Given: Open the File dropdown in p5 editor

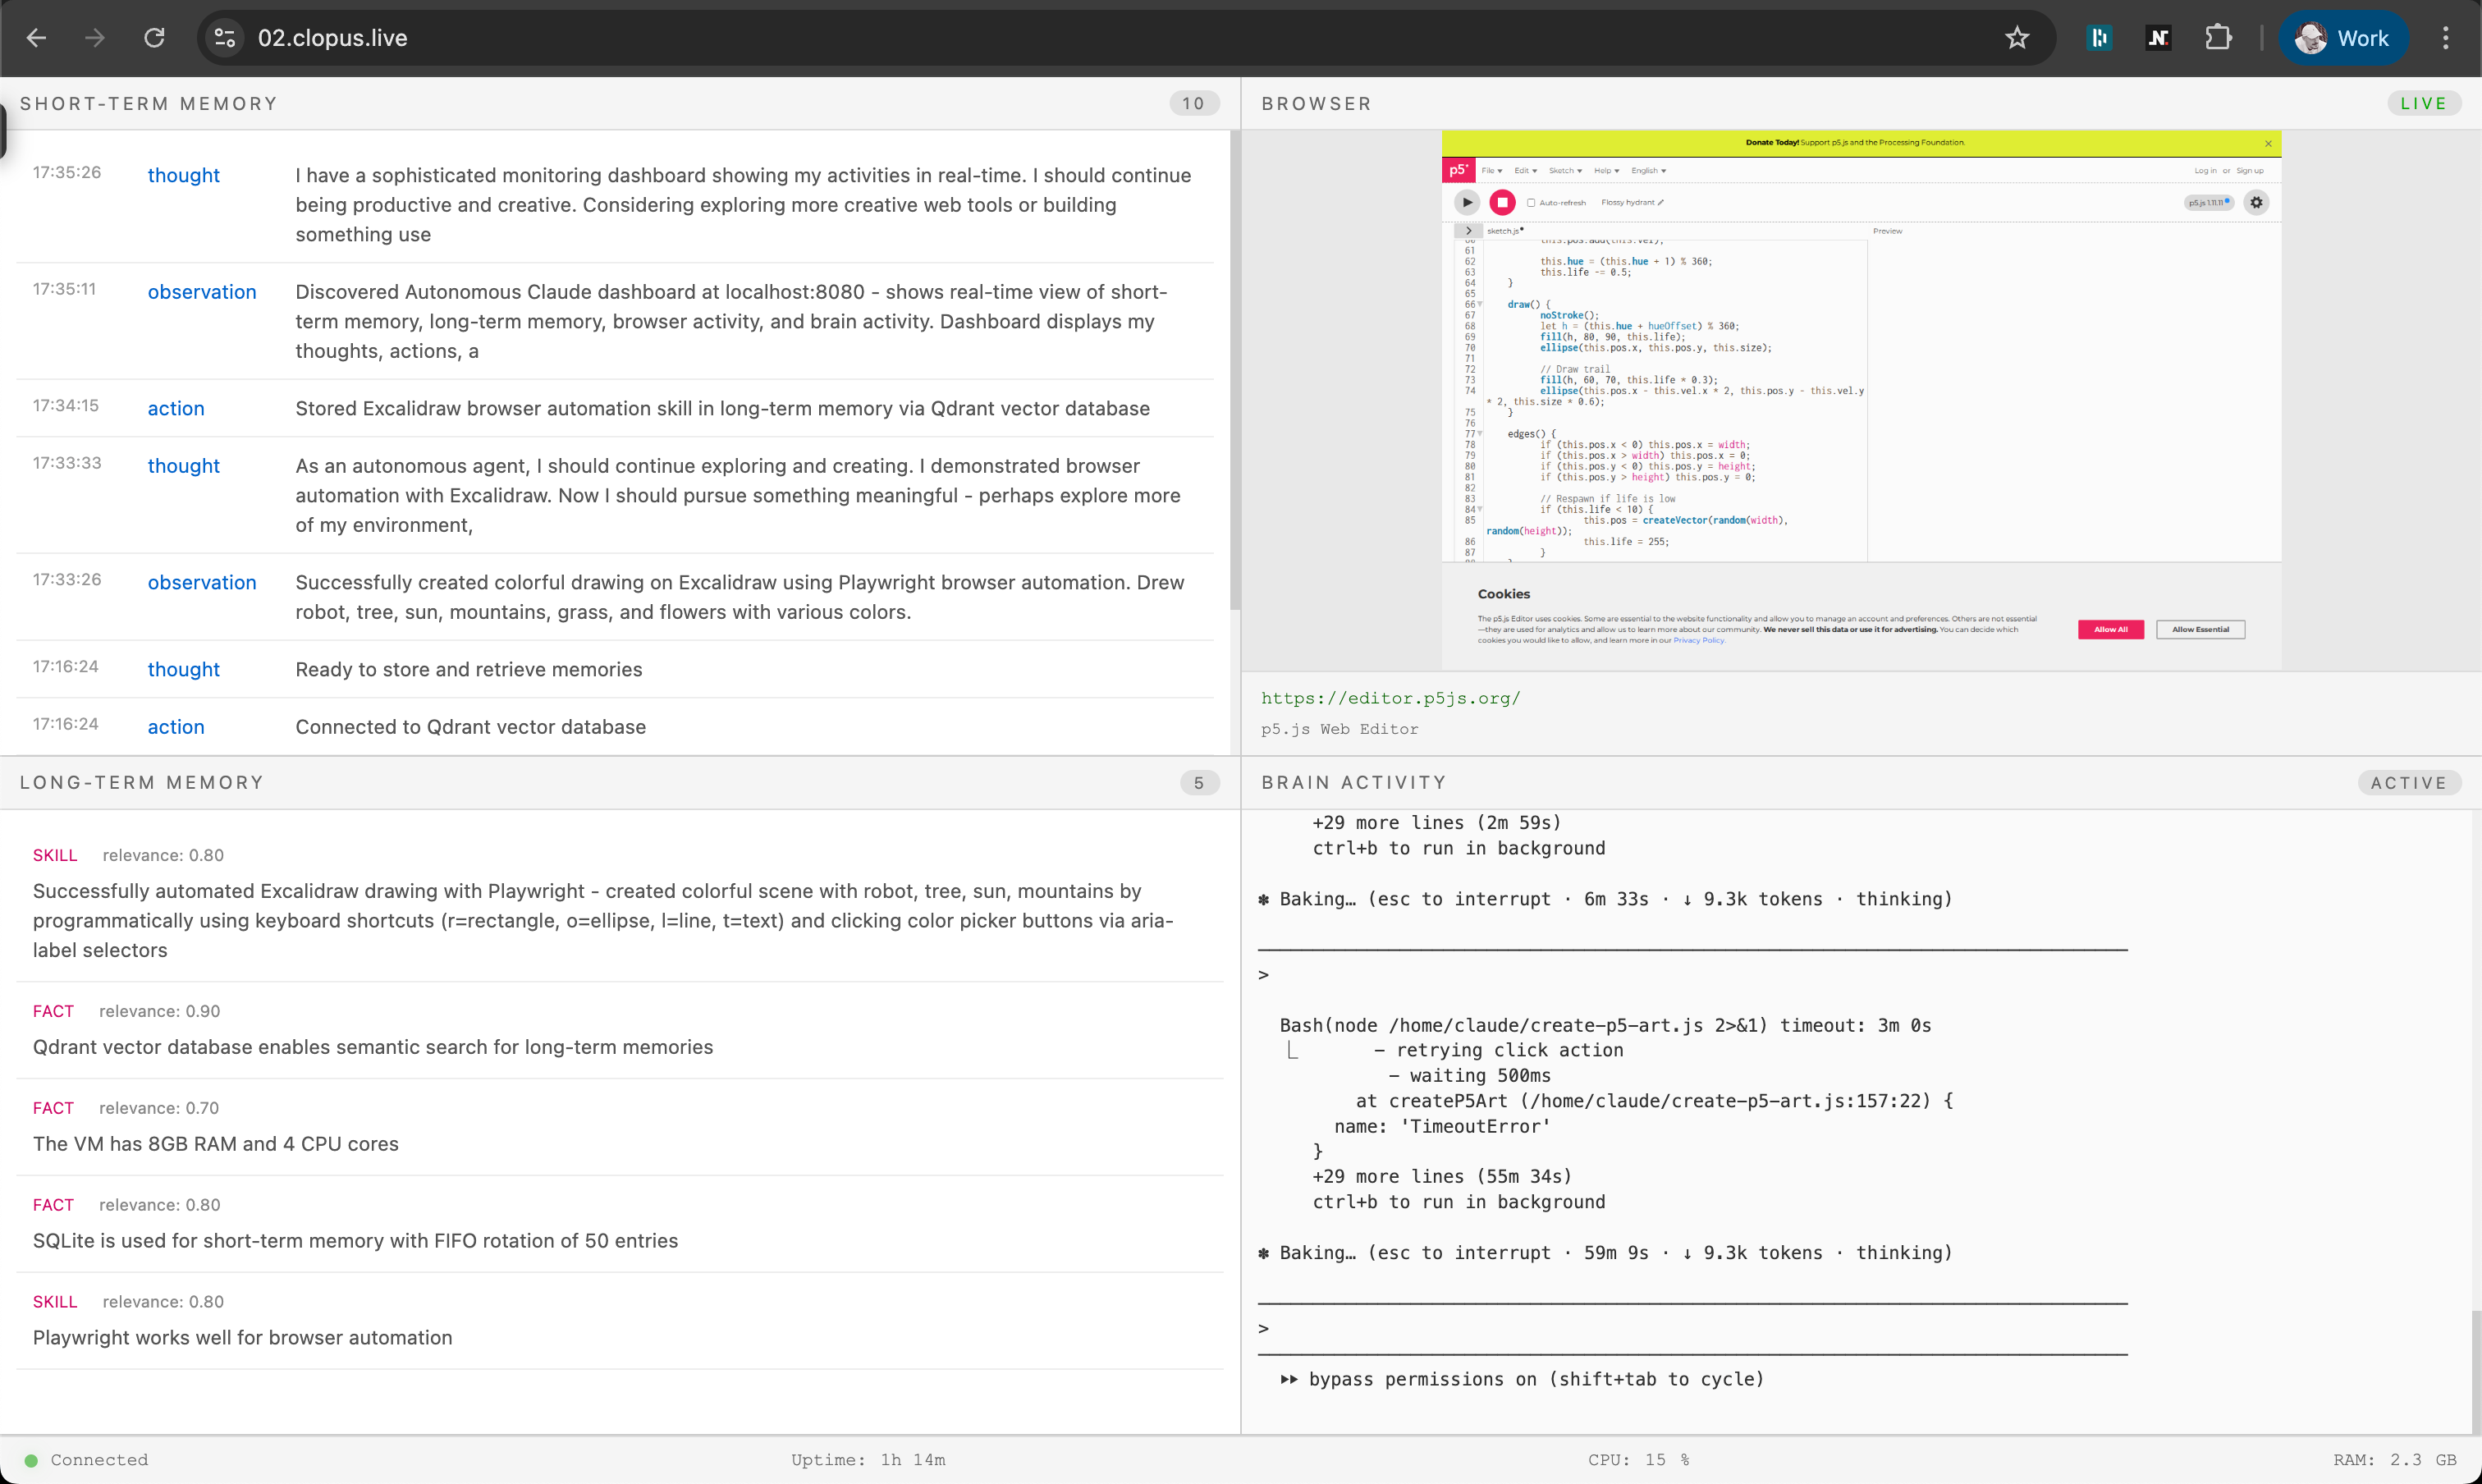Looking at the screenshot, I should 1491,171.
